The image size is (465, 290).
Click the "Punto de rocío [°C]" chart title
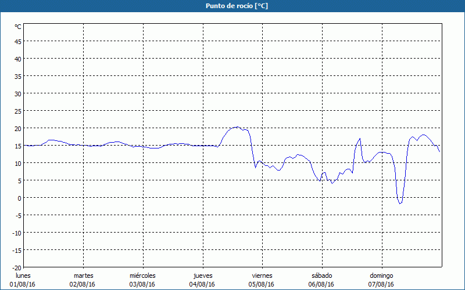[x=233, y=6]
